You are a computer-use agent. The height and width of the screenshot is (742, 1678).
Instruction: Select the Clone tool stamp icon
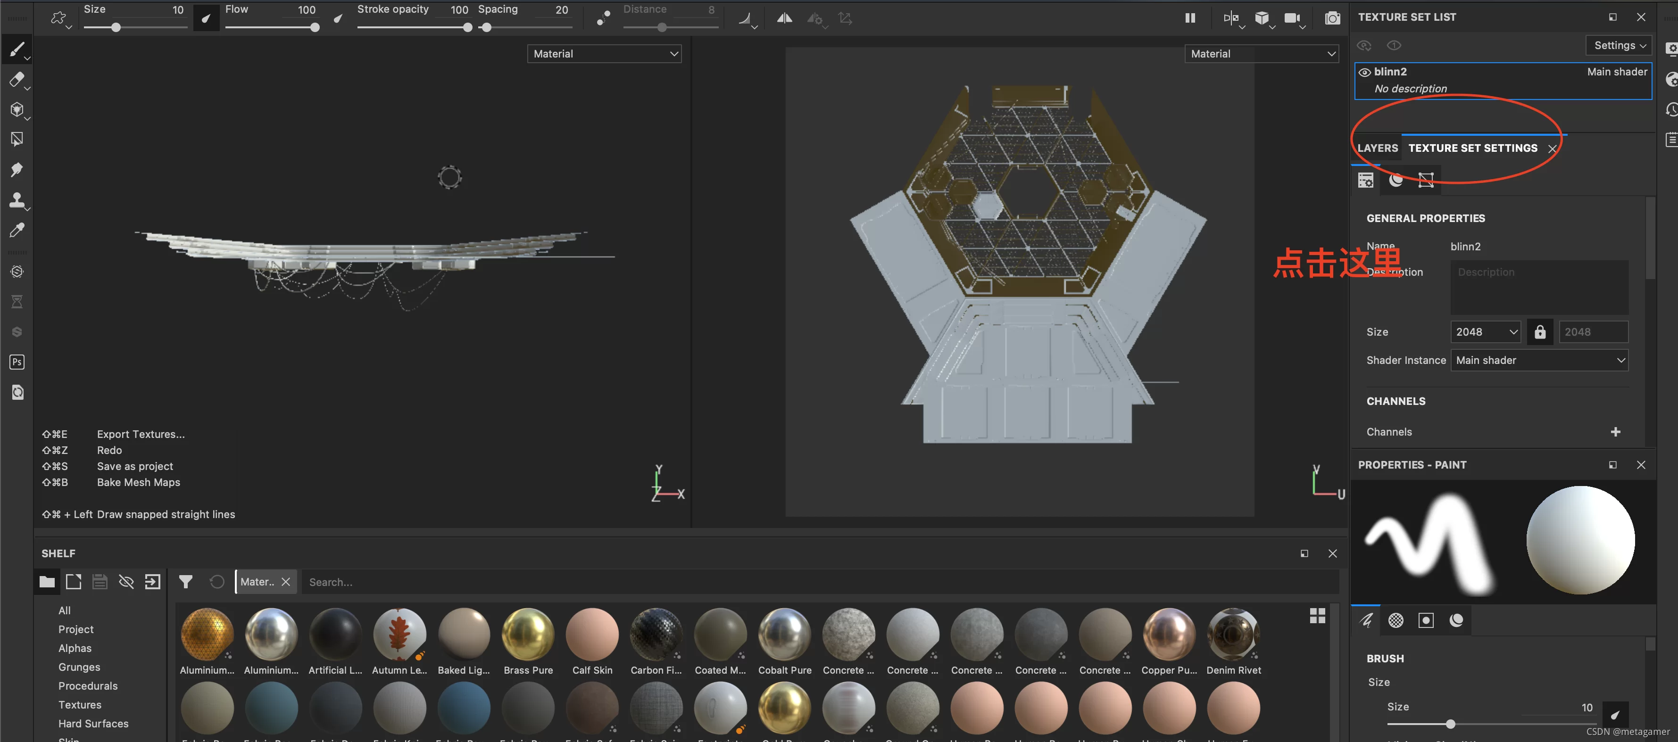17,200
